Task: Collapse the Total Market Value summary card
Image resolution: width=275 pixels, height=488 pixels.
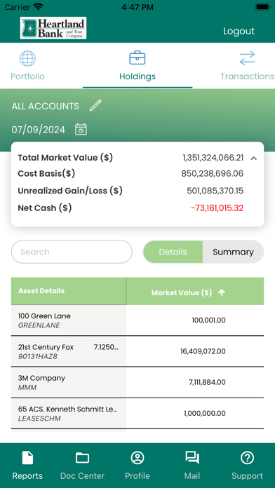Action: [x=254, y=158]
